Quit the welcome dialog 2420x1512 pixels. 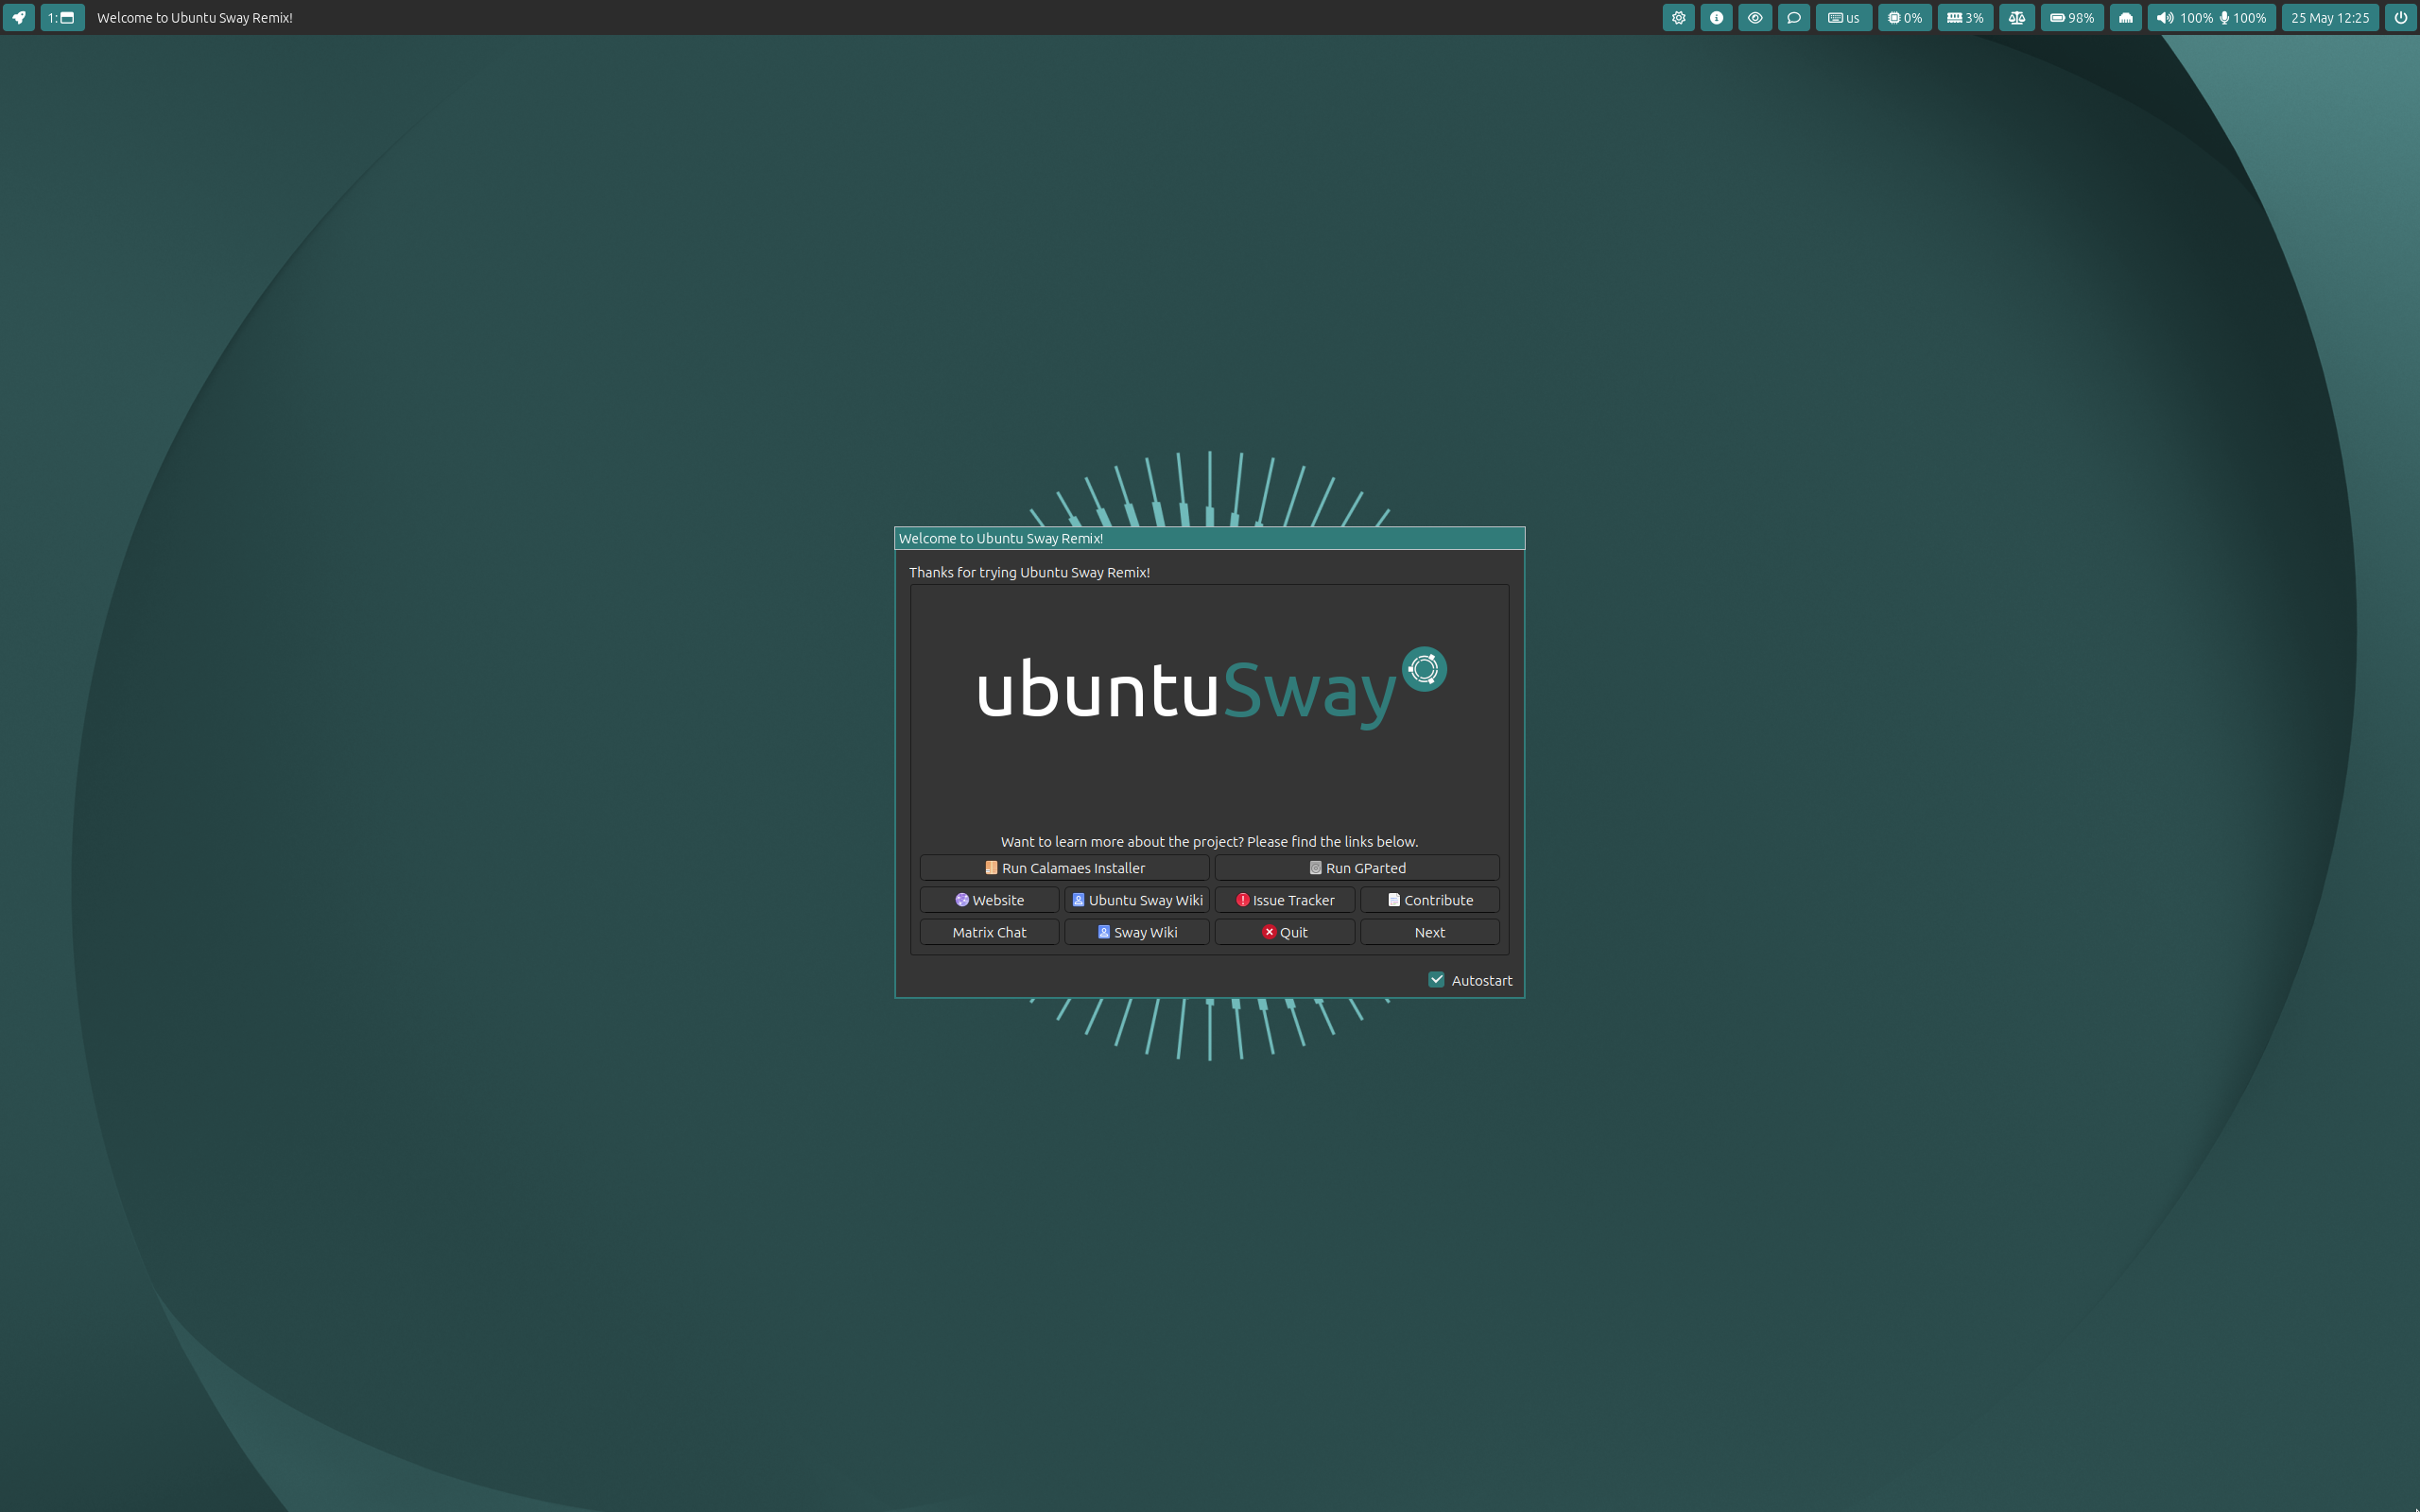coord(1285,932)
